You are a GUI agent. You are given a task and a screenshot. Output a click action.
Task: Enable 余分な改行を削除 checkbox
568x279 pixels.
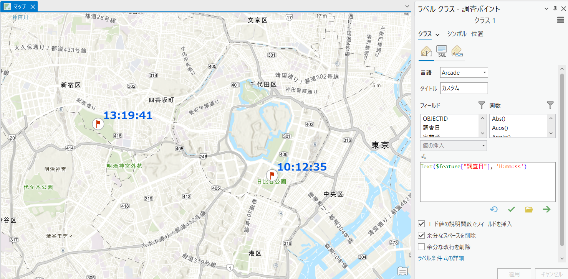[x=421, y=247]
